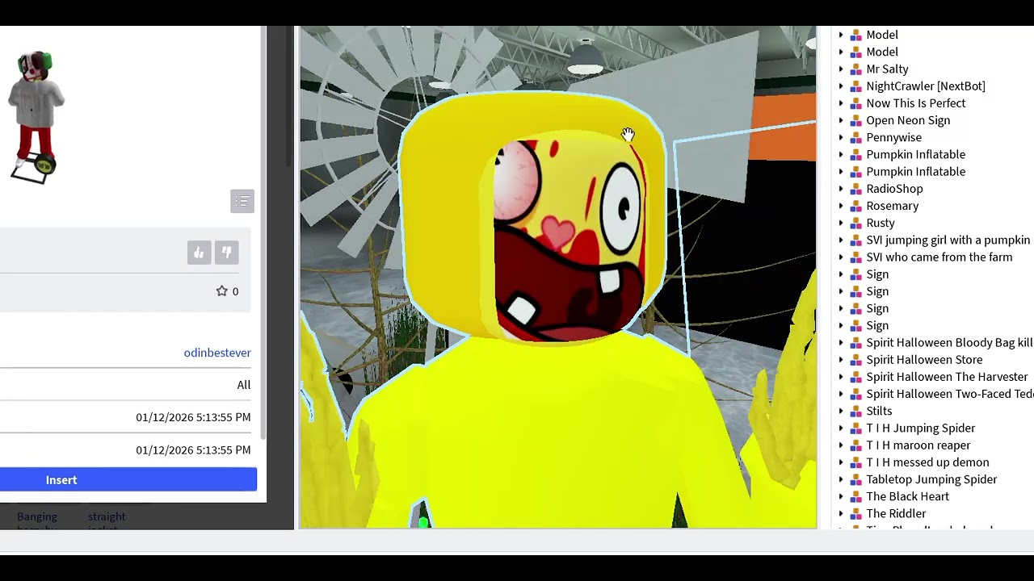Click the model icon beside The Black Heart
The width and height of the screenshot is (1034, 581).
click(x=855, y=497)
